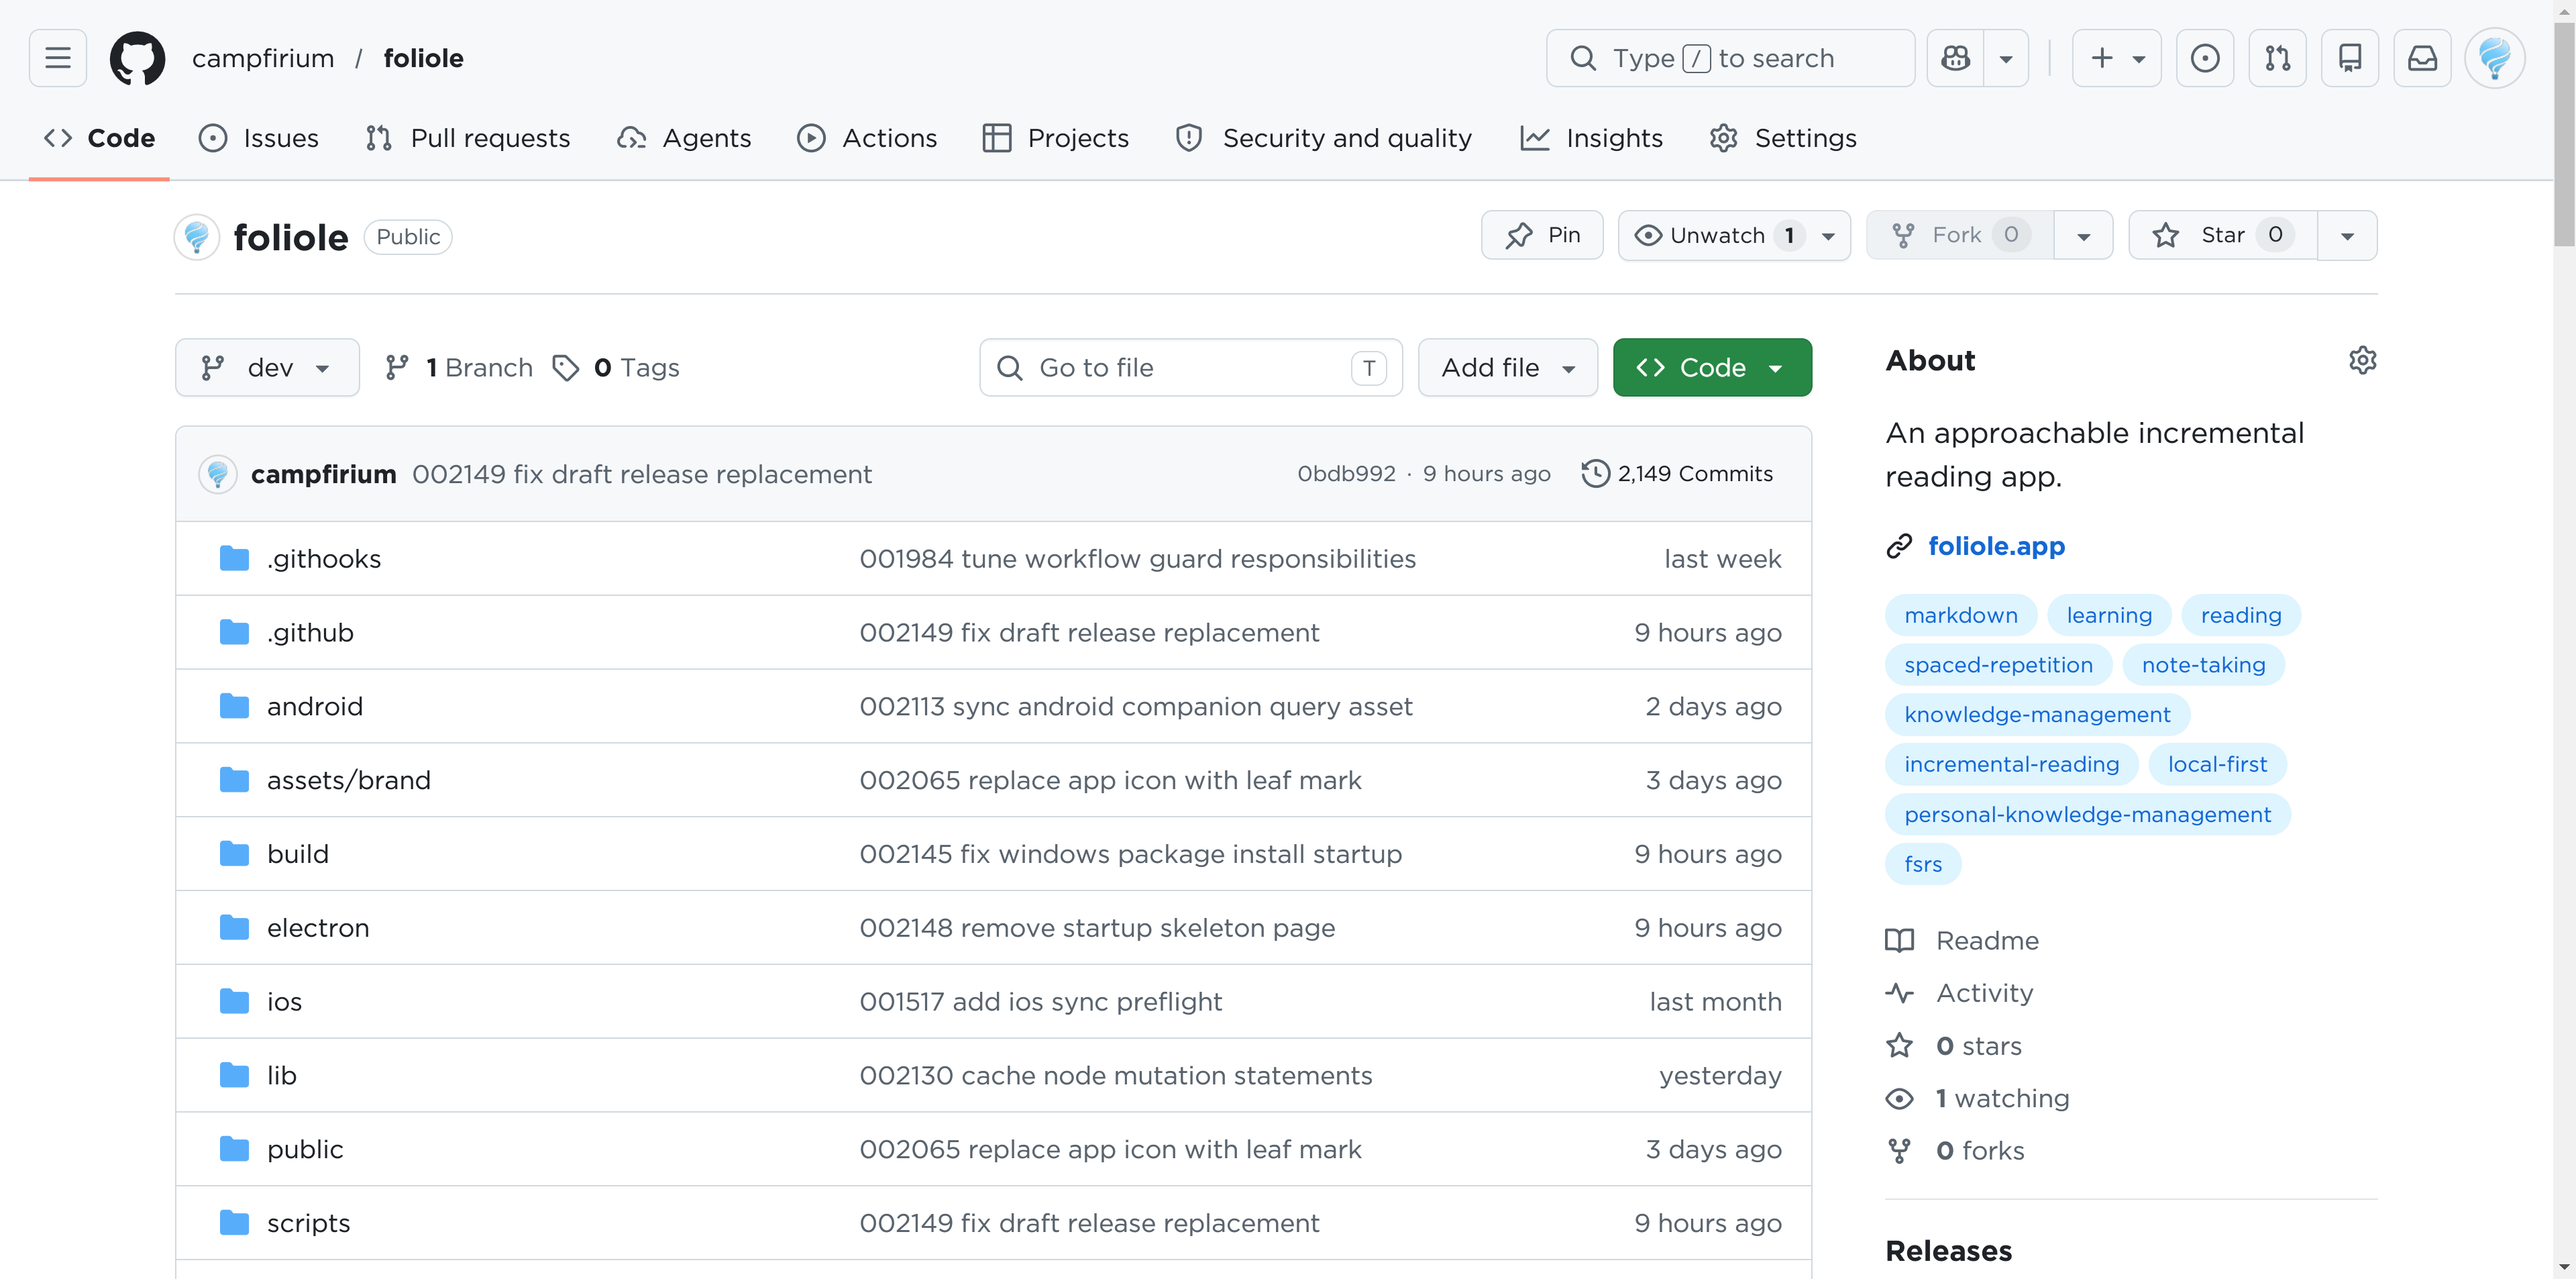Switch to the Issues tab
Image resolution: width=2576 pixels, height=1279 pixels.
pos(259,138)
